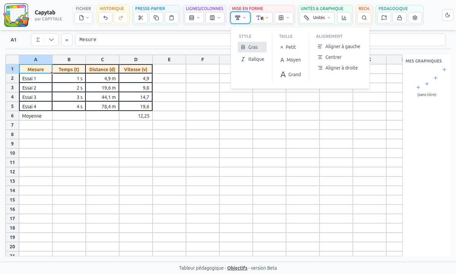Screen dimensions: 456x274
Task: Create a chart with the graph icon
Action: coord(344,18)
